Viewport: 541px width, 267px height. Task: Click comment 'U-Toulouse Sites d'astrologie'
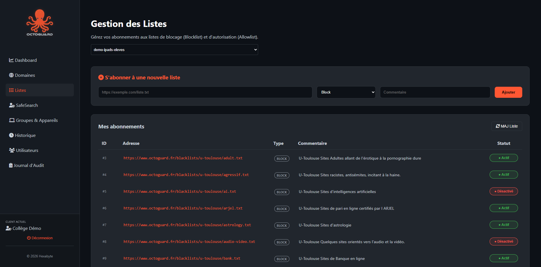(325, 225)
